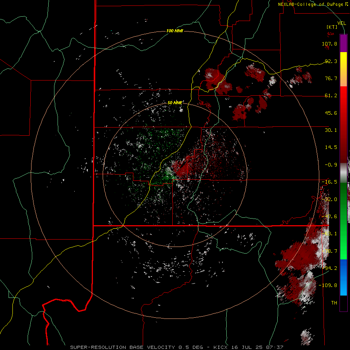Select the 45.6 velocity scale value
The width and height of the screenshot is (350, 350).
[x=331, y=113]
